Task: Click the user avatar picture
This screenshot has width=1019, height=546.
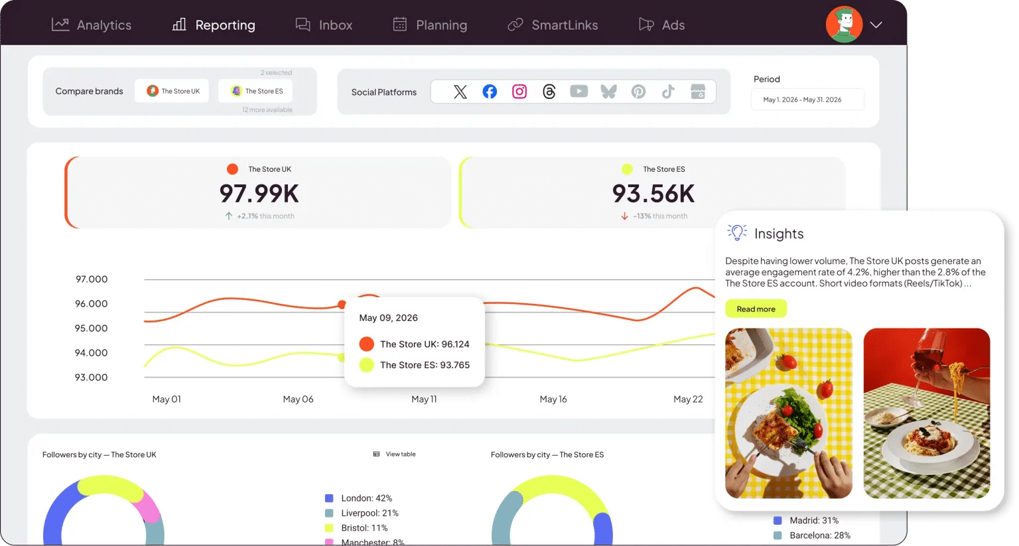Action: click(844, 25)
